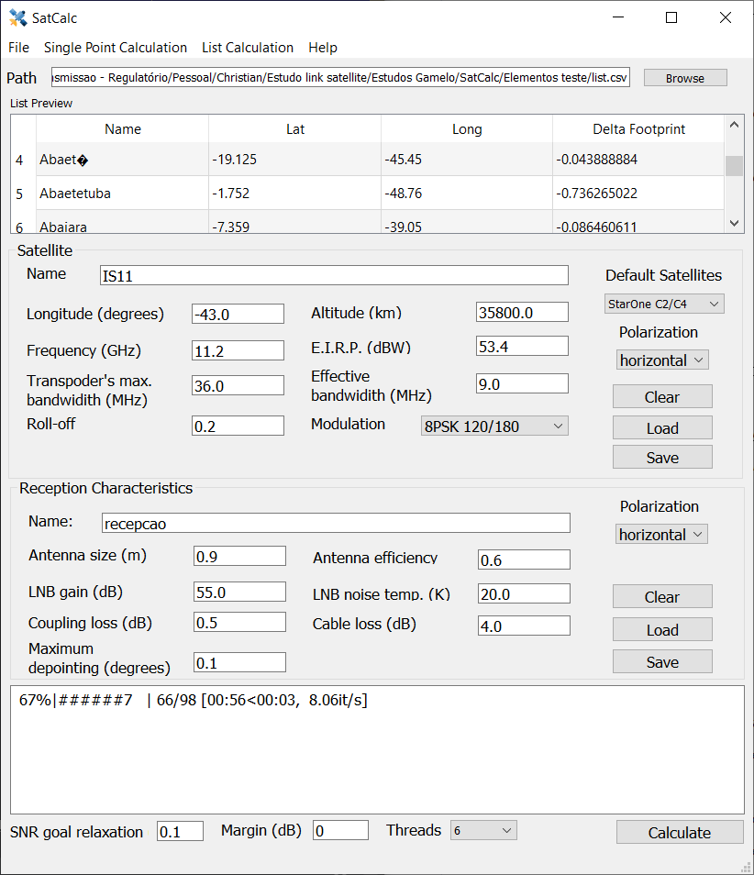Click the Coupling loss (dB) field

pos(239,622)
